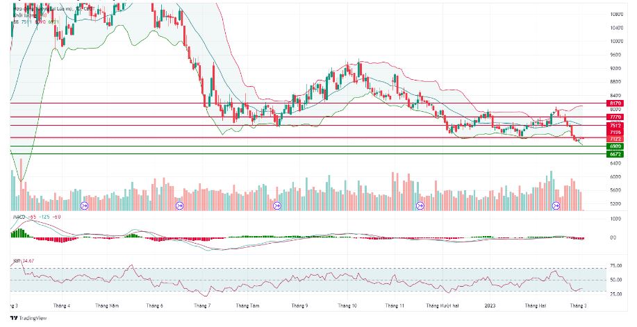The height and width of the screenshot is (327, 637).
Task: Click the contract rollover marker between Tháng 4 and Tháng Năm
Action: [x=85, y=206]
